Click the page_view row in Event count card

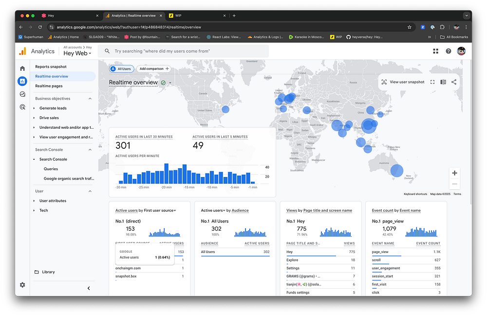(406, 252)
